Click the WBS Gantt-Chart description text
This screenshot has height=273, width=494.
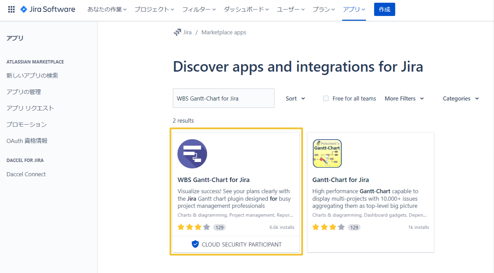(x=234, y=199)
